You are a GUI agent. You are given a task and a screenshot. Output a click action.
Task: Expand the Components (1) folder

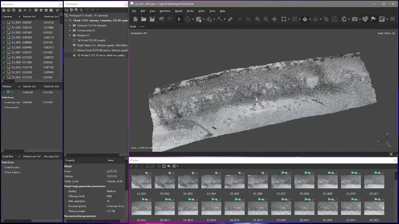coord(70,30)
